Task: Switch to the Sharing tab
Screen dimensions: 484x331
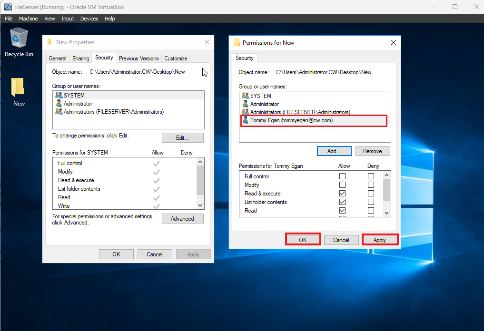Action: (x=80, y=58)
